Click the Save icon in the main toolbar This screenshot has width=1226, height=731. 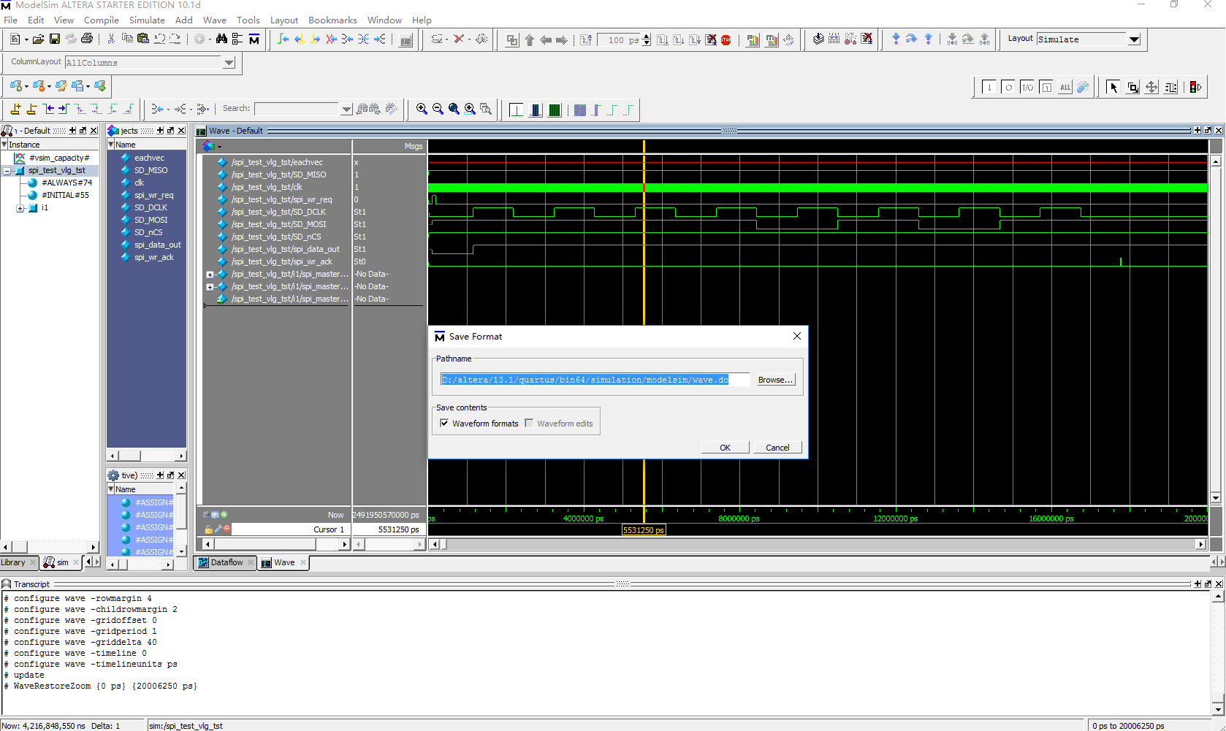(55, 39)
